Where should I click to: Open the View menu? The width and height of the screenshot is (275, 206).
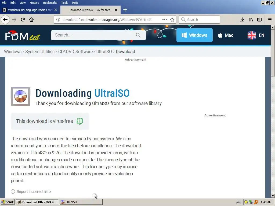coord(23,3)
